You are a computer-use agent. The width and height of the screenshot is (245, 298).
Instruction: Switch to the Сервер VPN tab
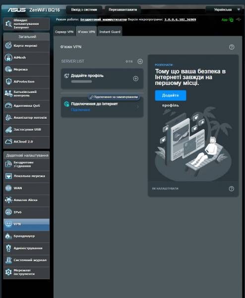tap(64, 32)
